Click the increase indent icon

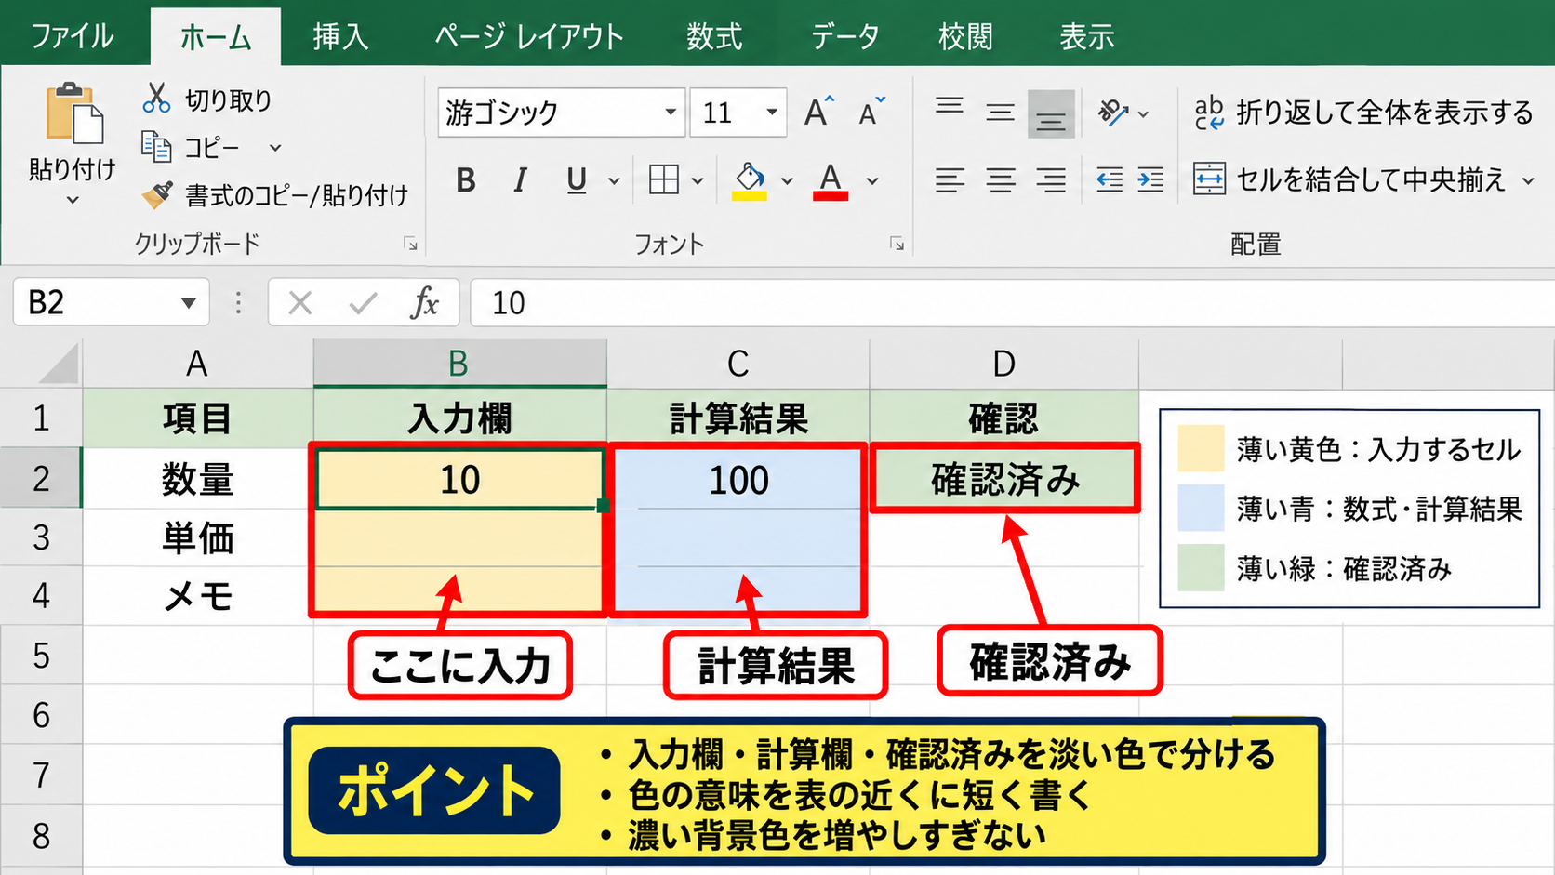tap(1150, 179)
